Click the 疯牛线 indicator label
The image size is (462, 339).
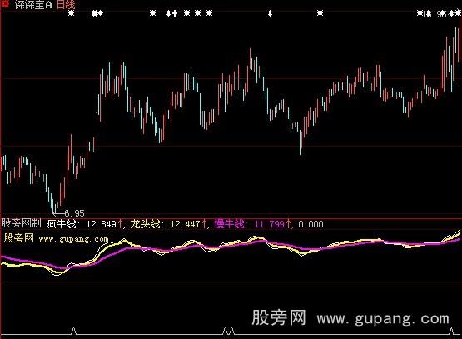(x=62, y=224)
